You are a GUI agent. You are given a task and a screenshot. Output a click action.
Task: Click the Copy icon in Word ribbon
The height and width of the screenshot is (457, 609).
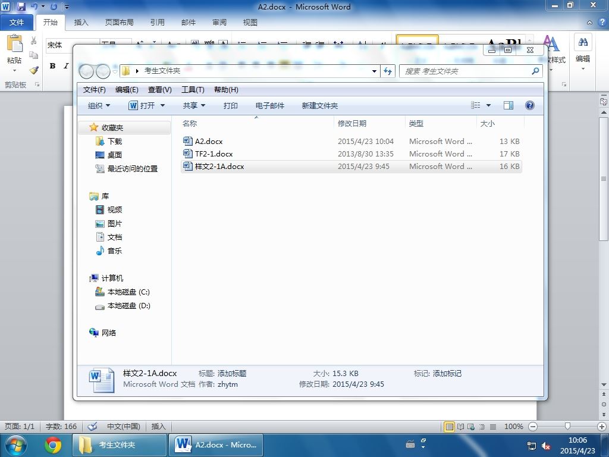tap(34, 55)
